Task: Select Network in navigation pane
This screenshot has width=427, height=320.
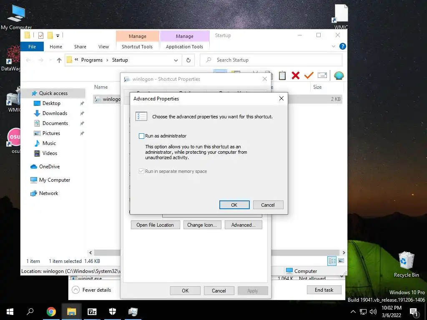Action: (x=48, y=193)
